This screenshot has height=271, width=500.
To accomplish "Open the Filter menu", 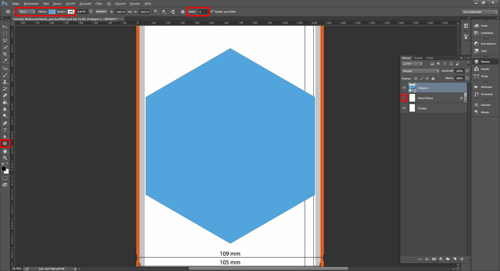I will tap(99, 4).
